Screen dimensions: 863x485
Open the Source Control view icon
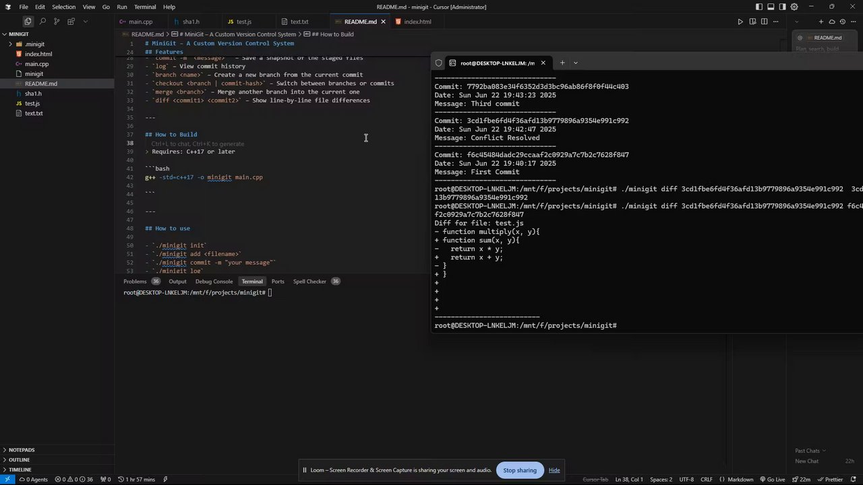pos(57,22)
